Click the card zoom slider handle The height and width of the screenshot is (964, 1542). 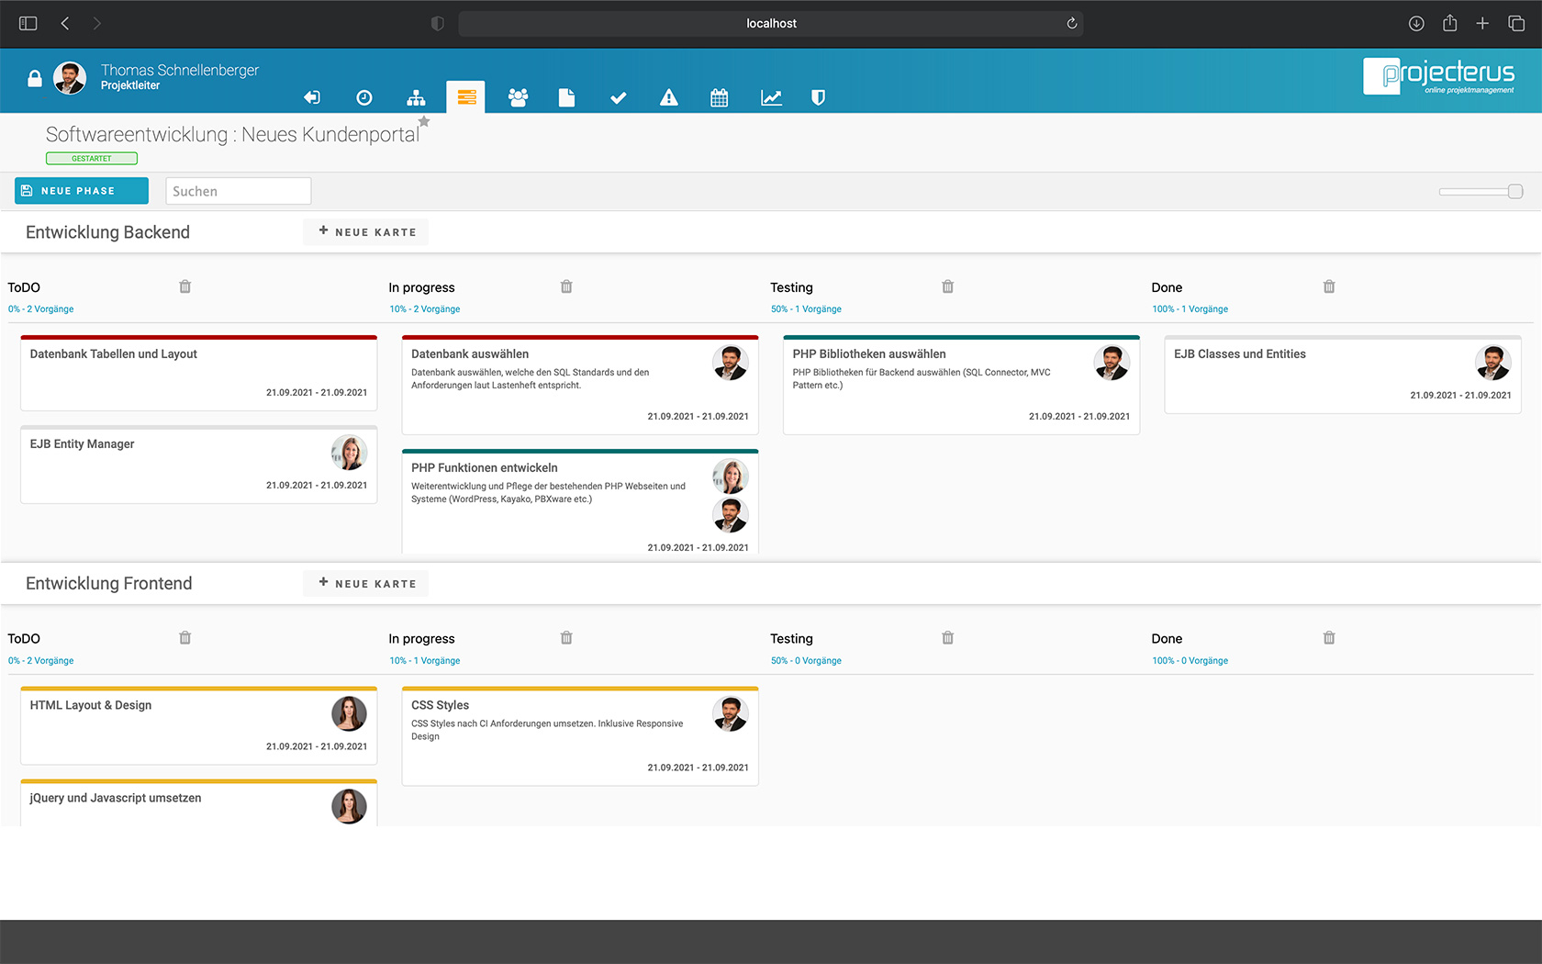click(1515, 191)
